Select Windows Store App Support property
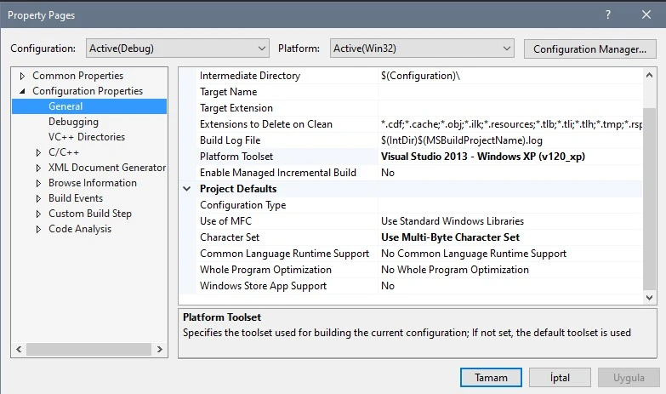This screenshot has height=394, width=666. pyautogui.click(x=263, y=286)
